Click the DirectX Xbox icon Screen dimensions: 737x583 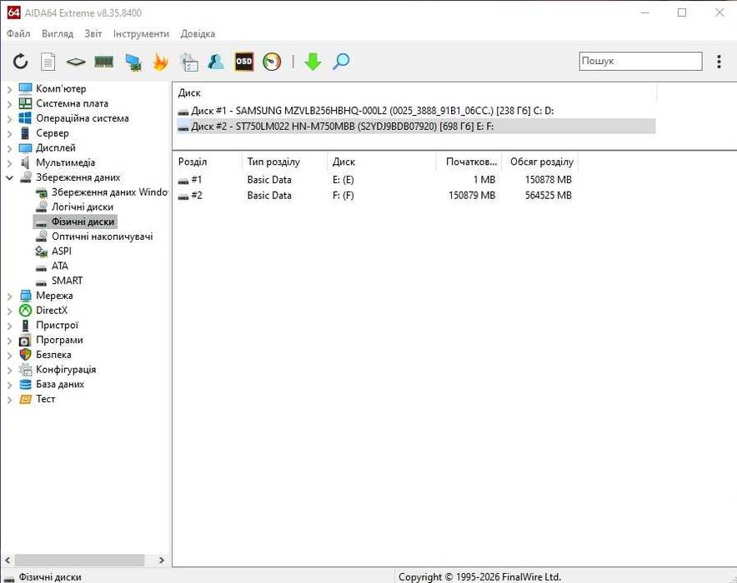coord(25,311)
